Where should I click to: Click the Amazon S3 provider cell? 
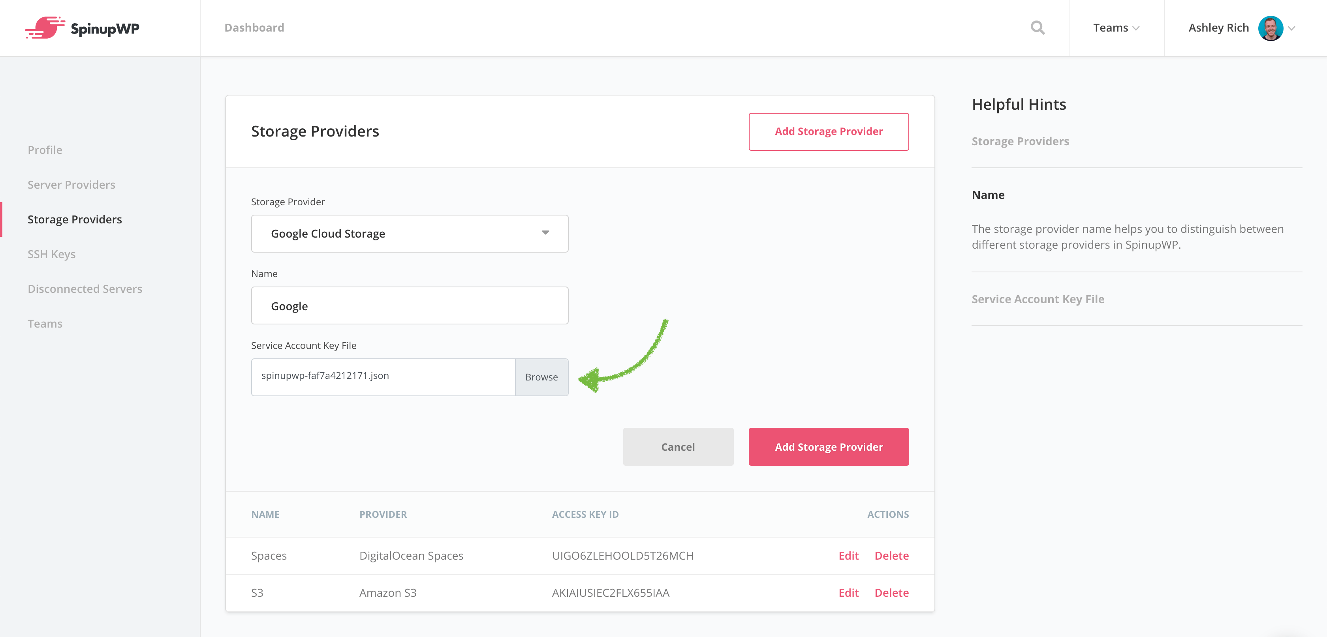click(387, 593)
